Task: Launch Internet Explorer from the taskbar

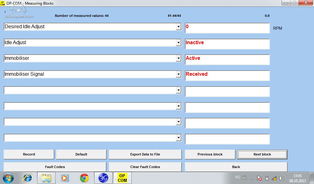Action: point(28,178)
